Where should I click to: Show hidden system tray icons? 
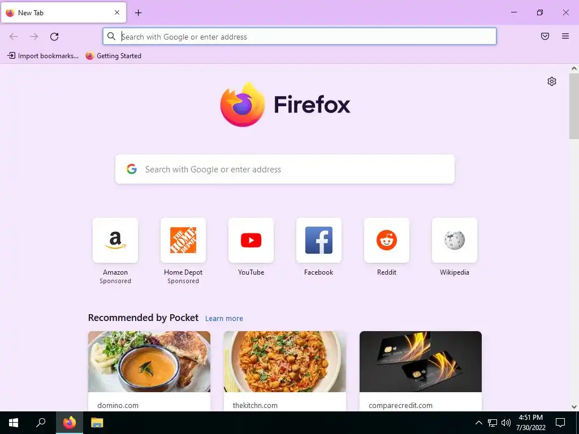[x=478, y=423]
